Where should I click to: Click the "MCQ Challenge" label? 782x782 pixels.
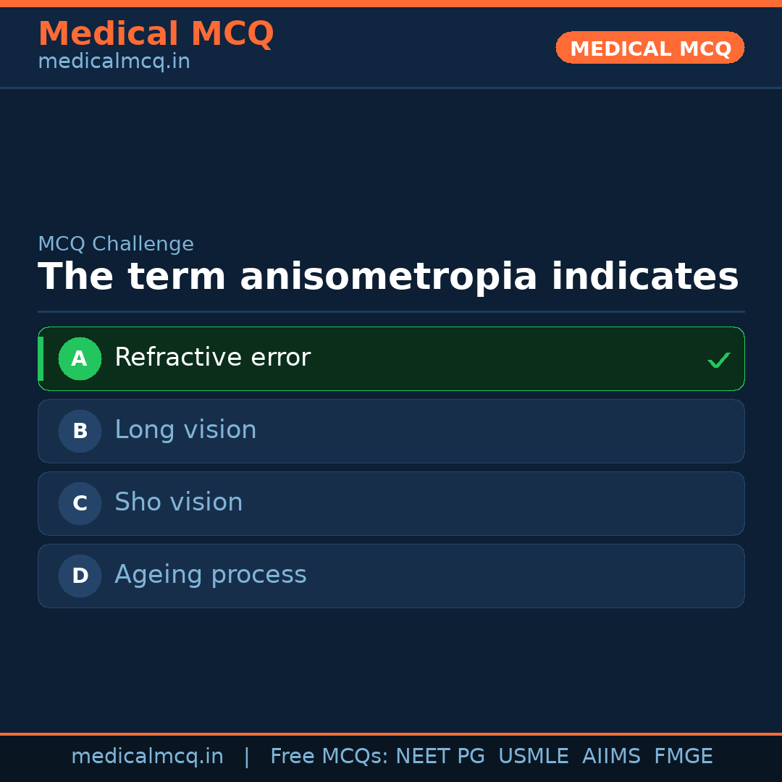[x=116, y=244]
